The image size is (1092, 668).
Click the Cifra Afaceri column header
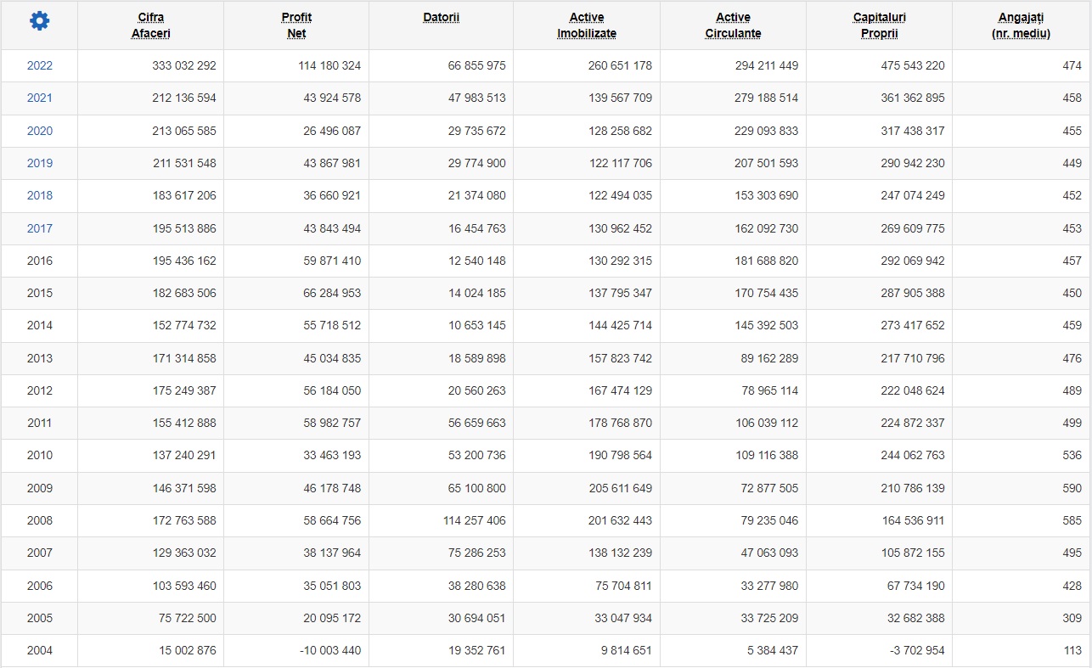(x=151, y=25)
